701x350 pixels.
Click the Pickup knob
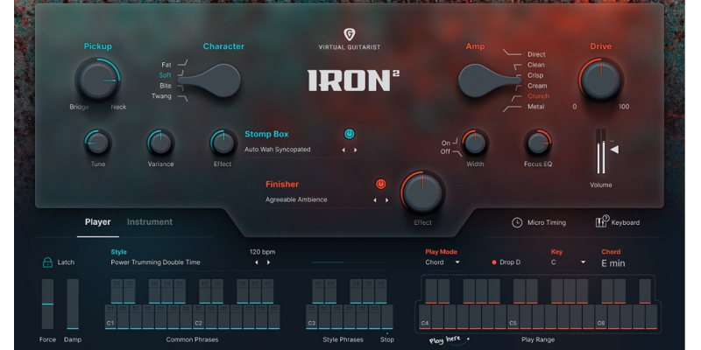[x=97, y=80]
